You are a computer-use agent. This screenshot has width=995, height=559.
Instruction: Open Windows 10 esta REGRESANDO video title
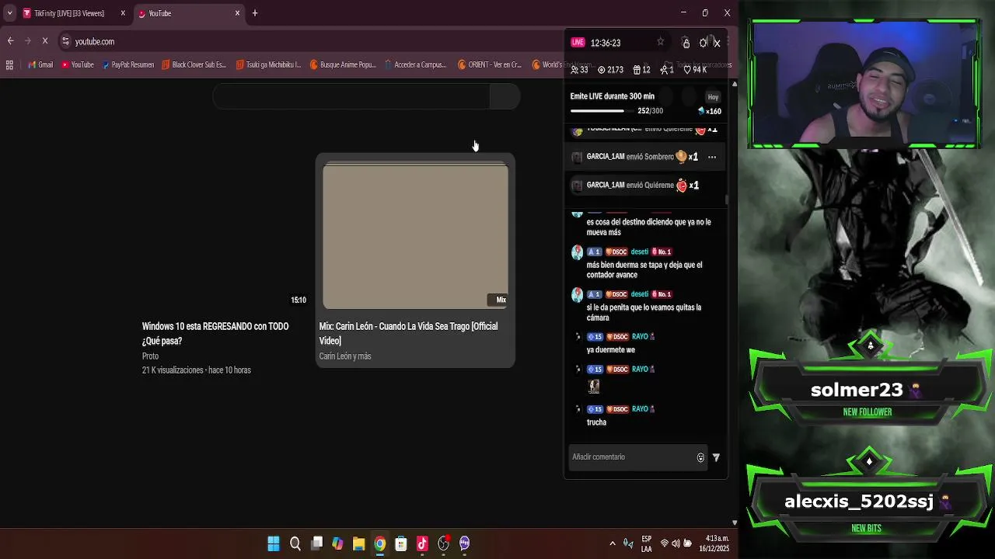[x=215, y=333]
